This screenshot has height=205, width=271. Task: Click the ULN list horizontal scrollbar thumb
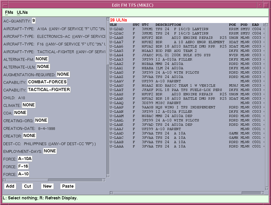point(177,193)
